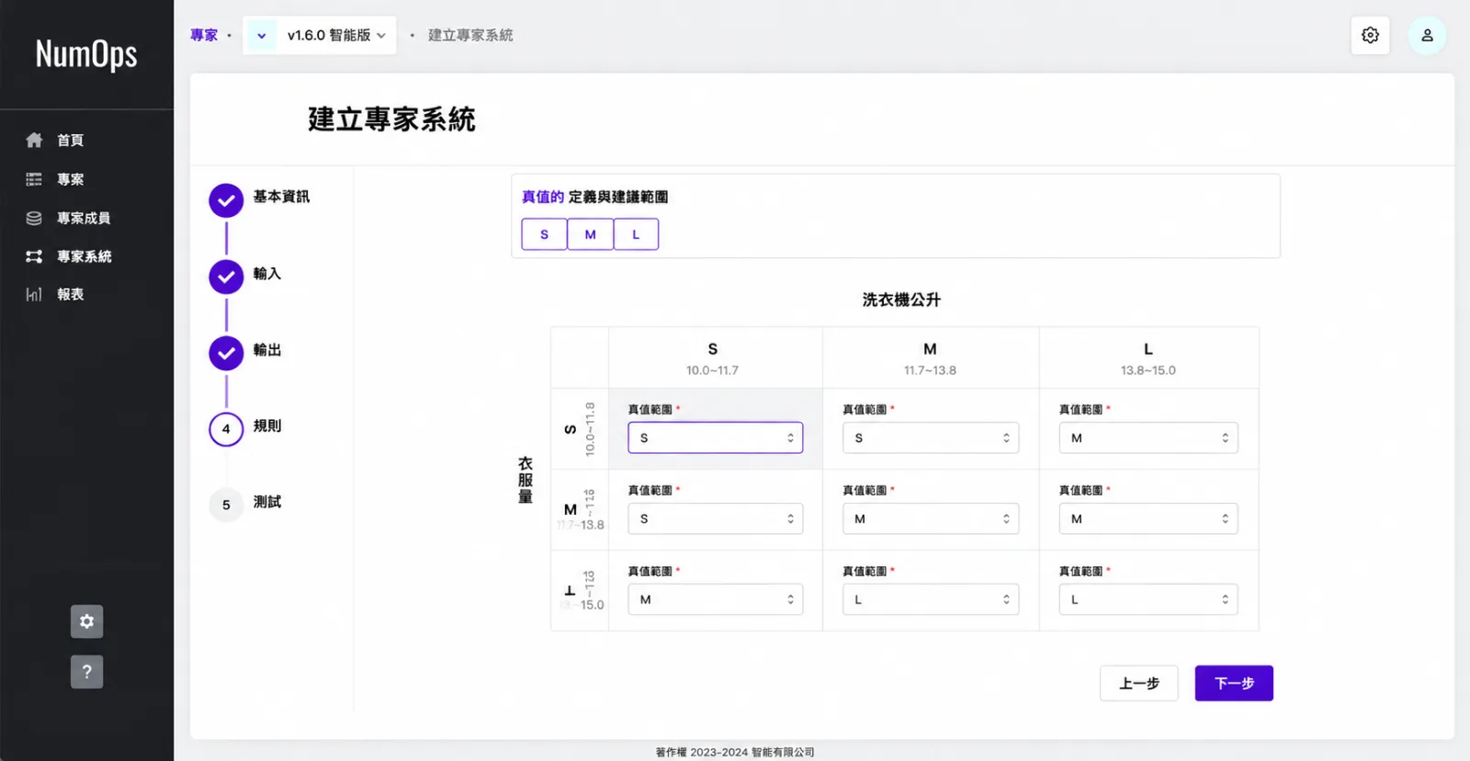Go to completed step 輸入 checkmark

coord(226,277)
